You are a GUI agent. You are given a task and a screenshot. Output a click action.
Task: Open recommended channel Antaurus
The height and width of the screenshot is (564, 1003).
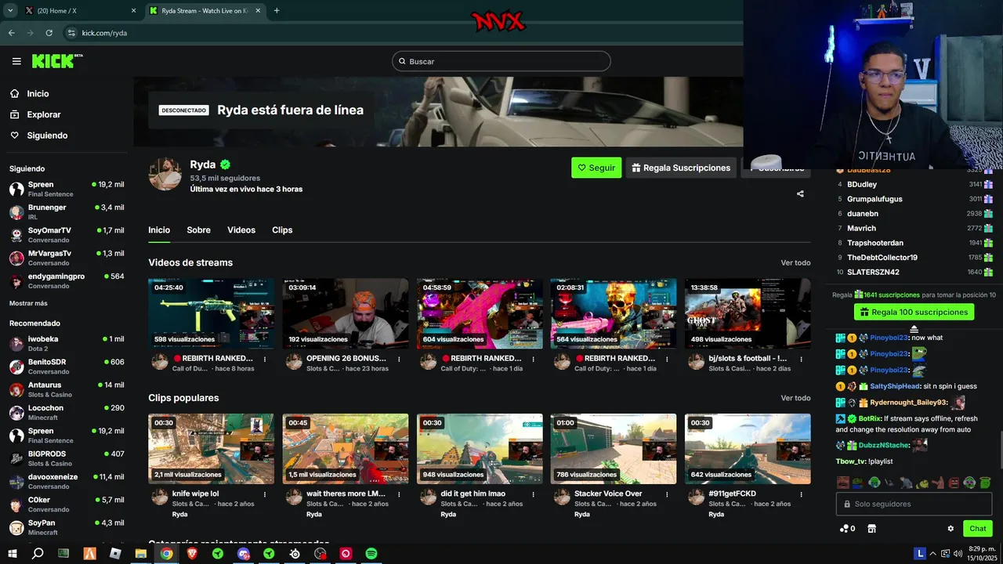coord(67,389)
